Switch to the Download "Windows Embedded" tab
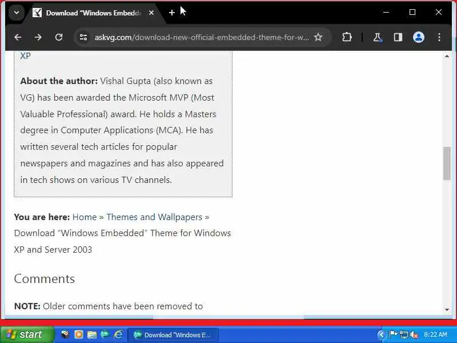The width and height of the screenshot is (457, 343). pyautogui.click(x=93, y=13)
